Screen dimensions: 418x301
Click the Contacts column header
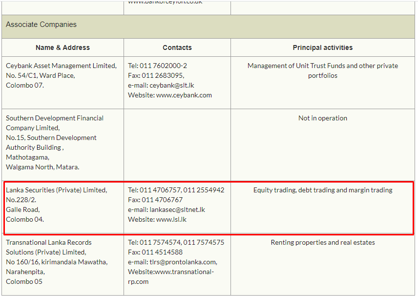pyautogui.click(x=177, y=47)
